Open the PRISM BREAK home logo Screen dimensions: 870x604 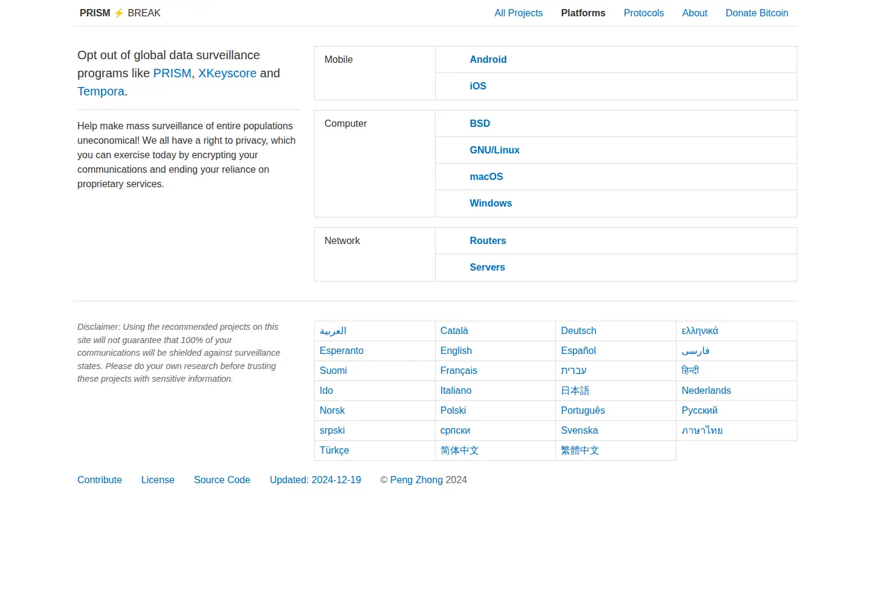coord(120,13)
